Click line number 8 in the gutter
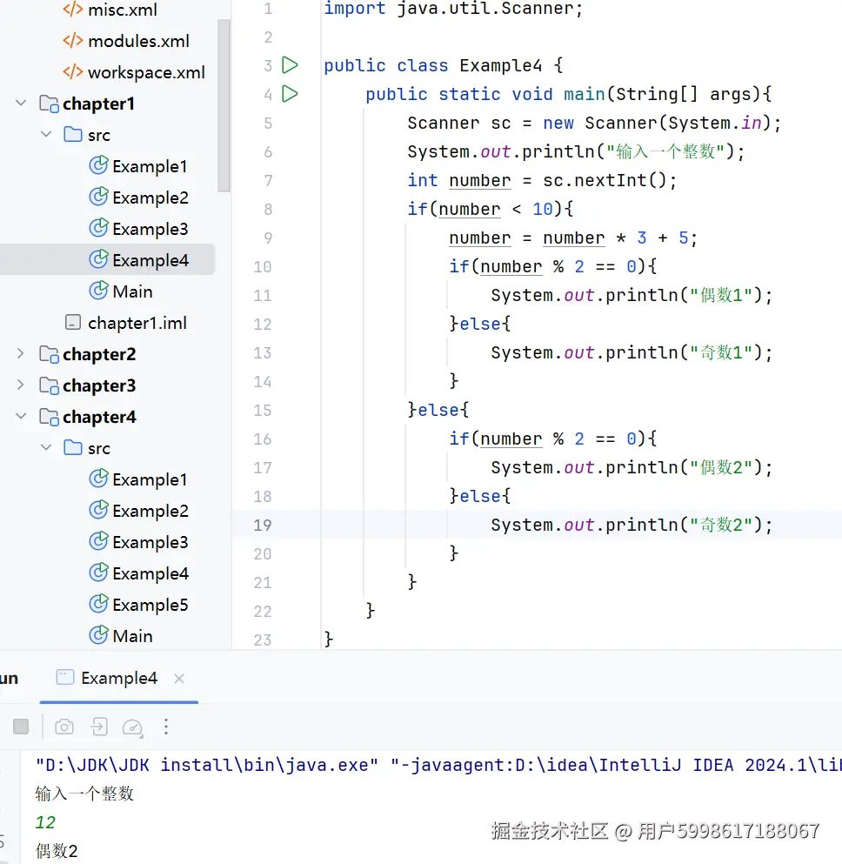Screen dimensions: 842x864 [268, 210]
